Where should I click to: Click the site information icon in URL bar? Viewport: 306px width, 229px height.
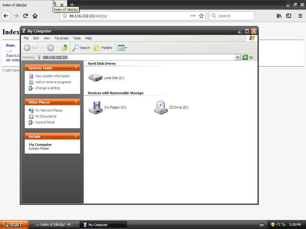click(x=65, y=16)
